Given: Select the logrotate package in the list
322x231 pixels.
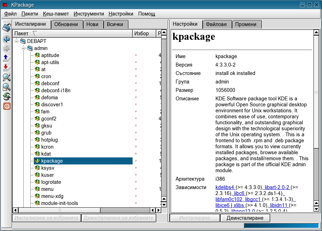Looking at the screenshot, I should click(x=51, y=182).
